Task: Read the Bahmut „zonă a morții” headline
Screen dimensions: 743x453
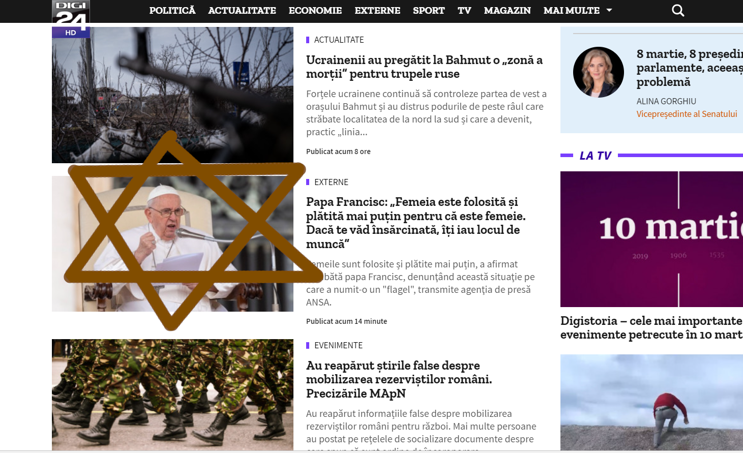Action: tap(424, 67)
